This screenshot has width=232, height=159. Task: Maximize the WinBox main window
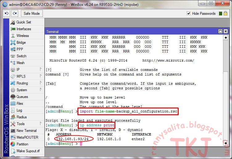pos(211,3)
